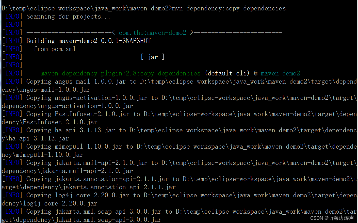The width and height of the screenshot is (358, 223).
Task: Select wrapped line "ency\angus-mail-1.0.0.jar"
Action: pos(46,90)
